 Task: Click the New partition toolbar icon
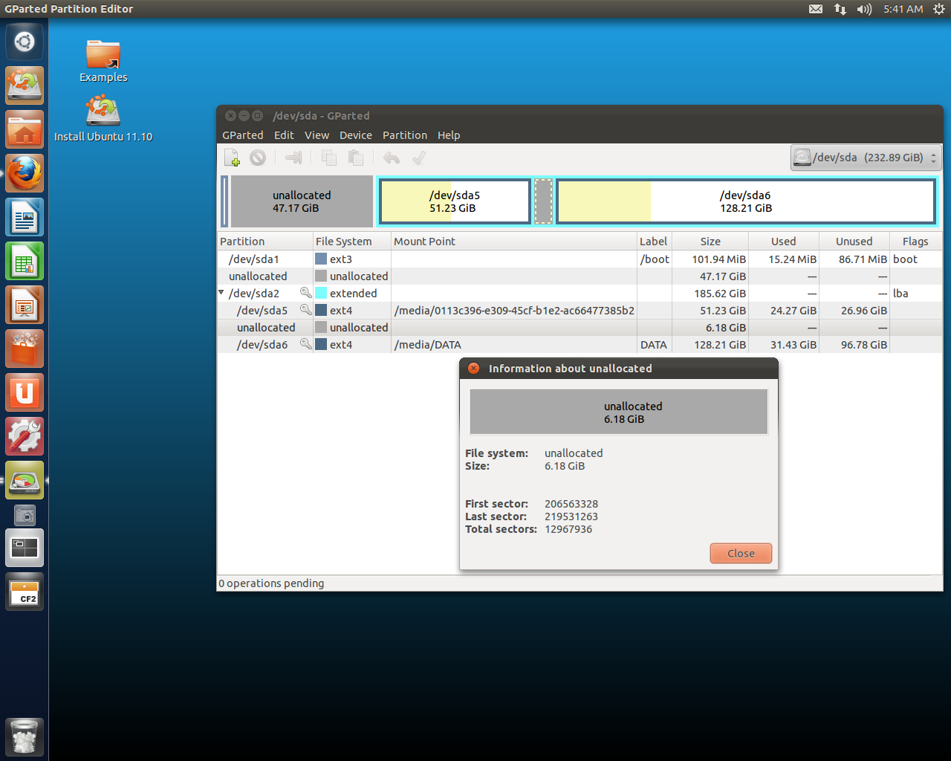pos(232,158)
